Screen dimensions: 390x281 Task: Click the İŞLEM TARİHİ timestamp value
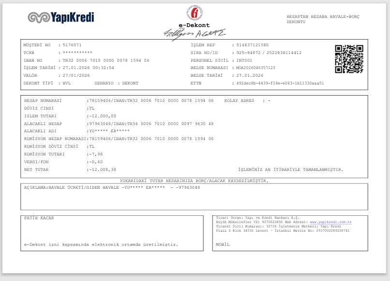tap(88, 68)
